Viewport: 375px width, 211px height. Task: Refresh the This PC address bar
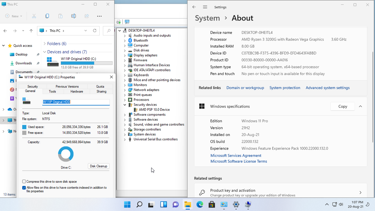94,30
